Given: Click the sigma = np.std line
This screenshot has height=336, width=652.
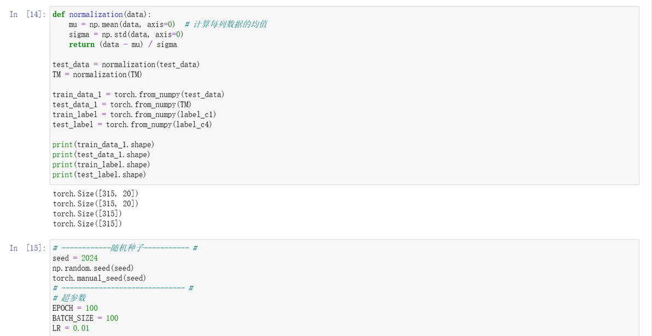Looking at the screenshot, I should coord(126,34).
